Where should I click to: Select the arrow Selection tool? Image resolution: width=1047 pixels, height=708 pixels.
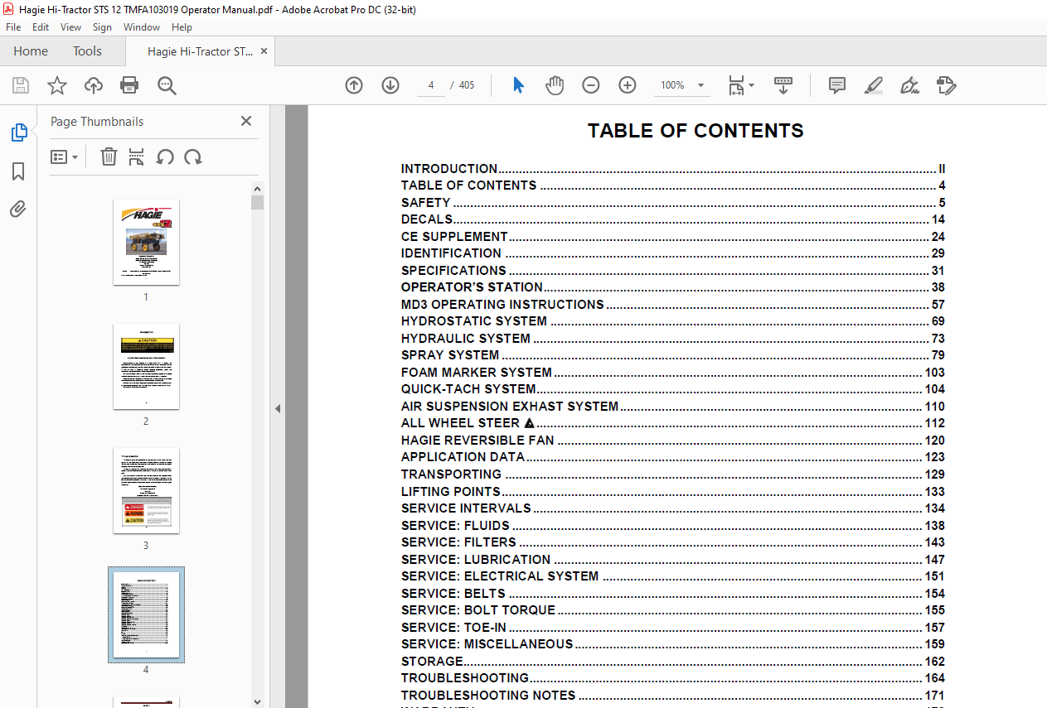pos(519,85)
